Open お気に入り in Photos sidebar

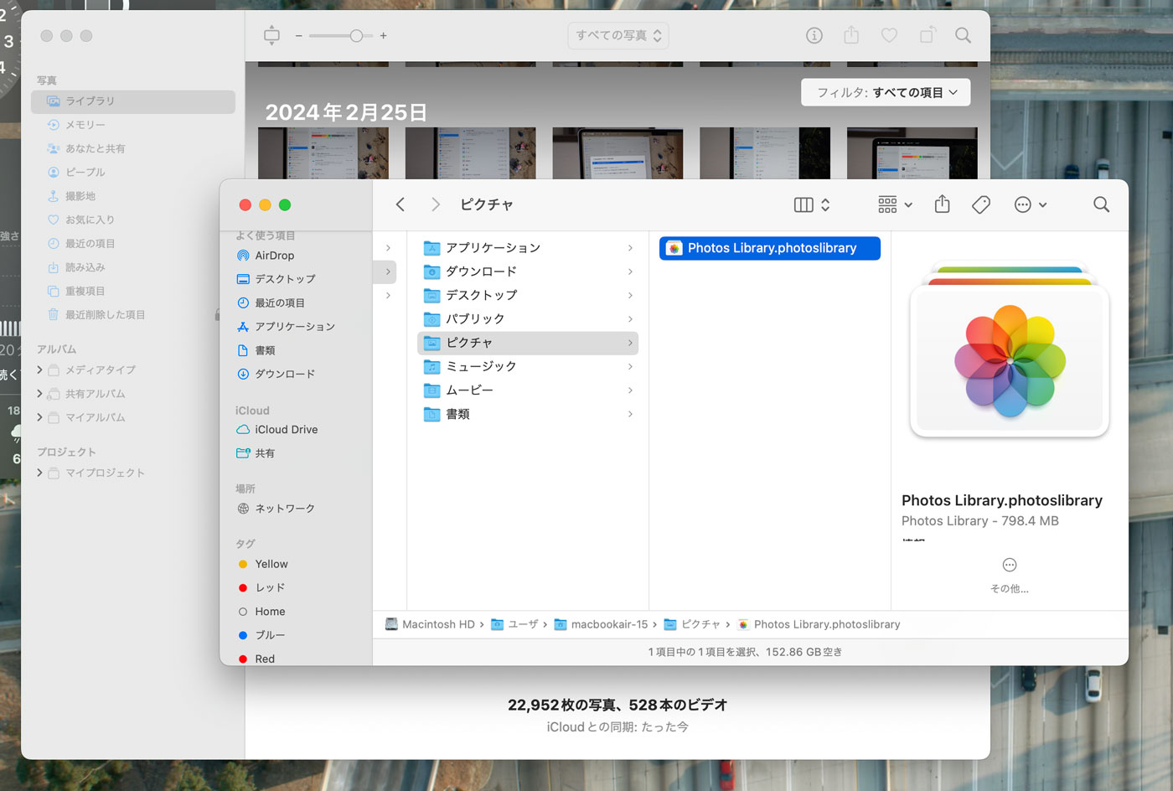coord(80,220)
